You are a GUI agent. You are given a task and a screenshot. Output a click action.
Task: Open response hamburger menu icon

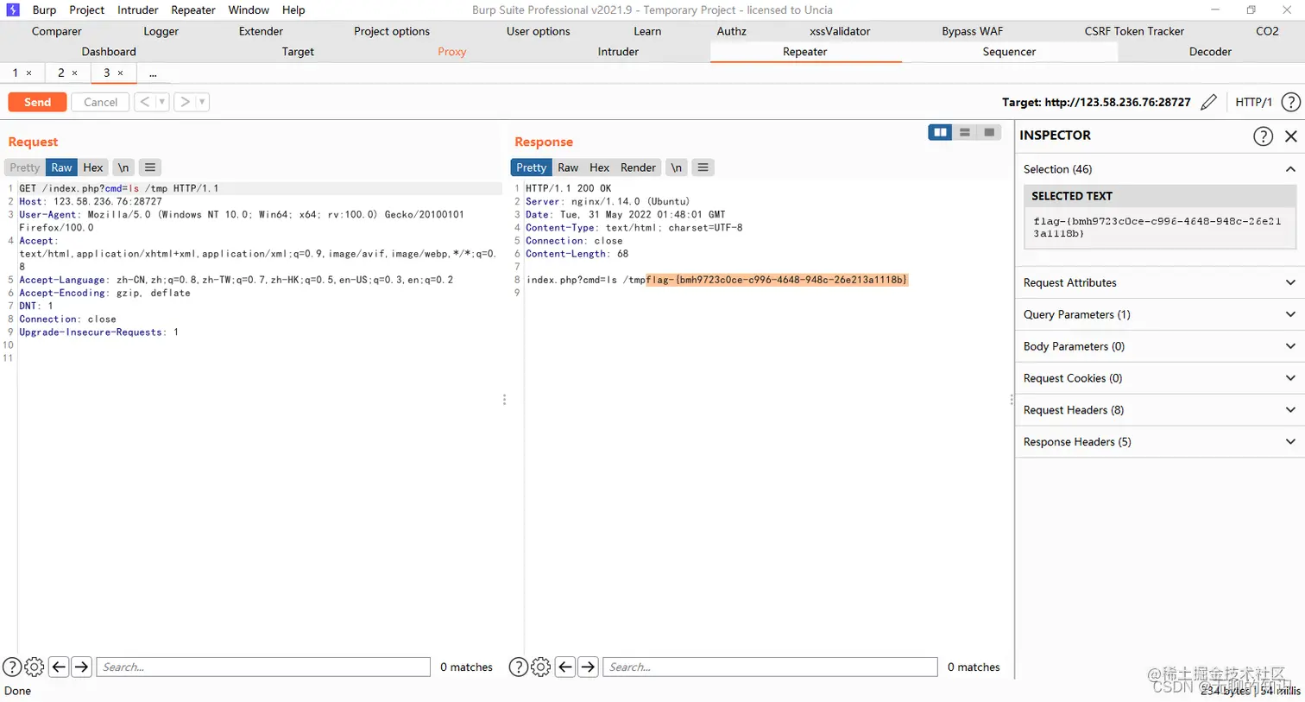coord(703,168)
